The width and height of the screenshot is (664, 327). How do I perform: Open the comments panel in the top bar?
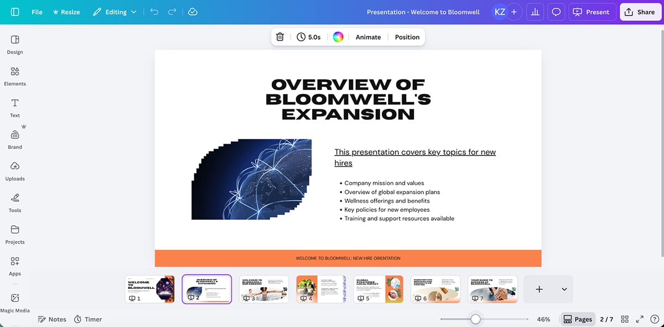[x=556, y=12]
